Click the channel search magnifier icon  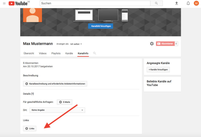[x=94, y=53]
